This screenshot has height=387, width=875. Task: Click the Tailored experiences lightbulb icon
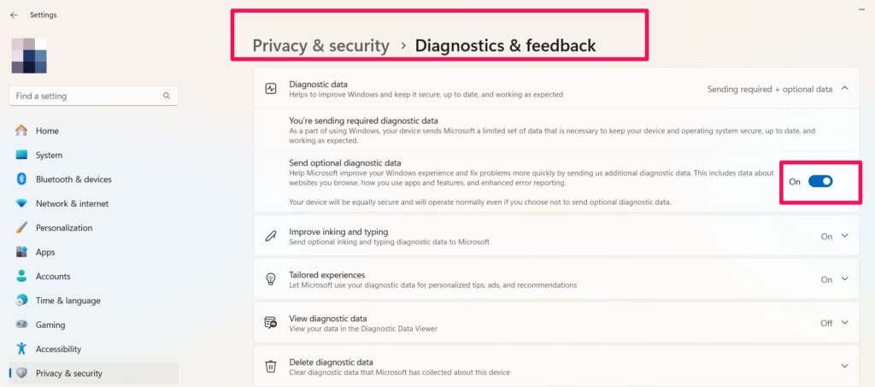(271, 279)
